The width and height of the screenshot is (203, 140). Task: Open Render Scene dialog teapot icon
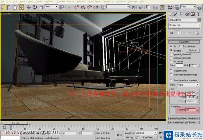[x=177, y=7]
